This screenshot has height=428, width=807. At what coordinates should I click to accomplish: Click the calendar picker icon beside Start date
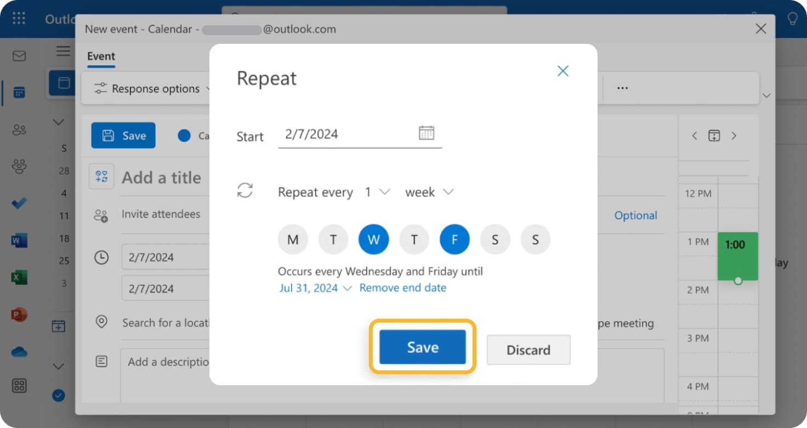(x=426, y=133)
